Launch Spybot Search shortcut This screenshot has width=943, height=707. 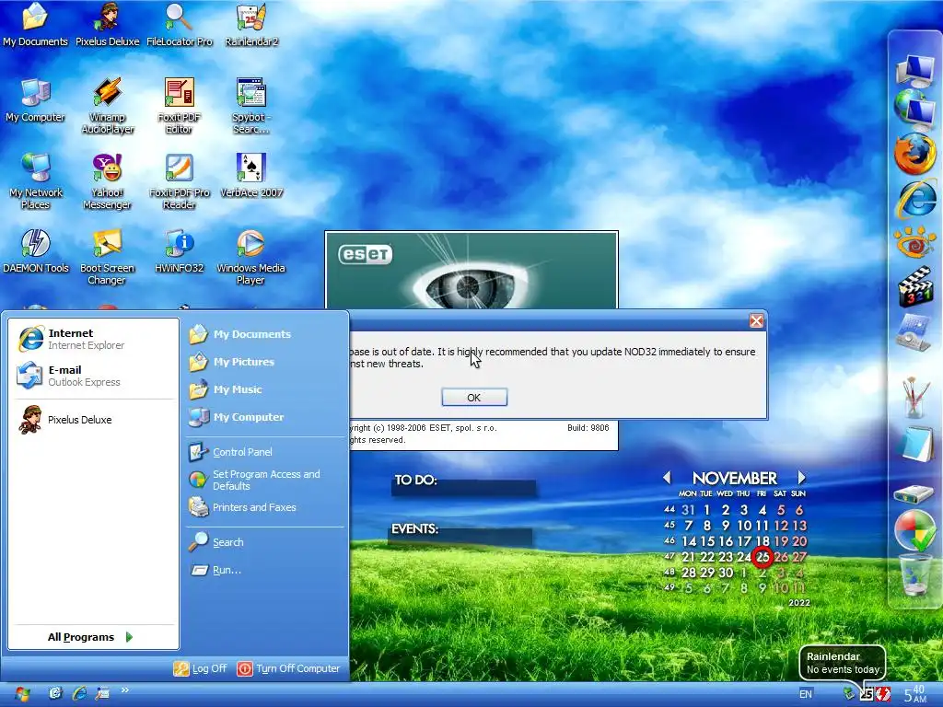pyautogui.click(x=250, y=106)
